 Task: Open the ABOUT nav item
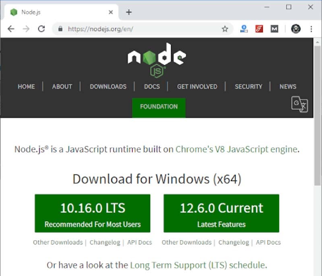(x=62, y=87)
